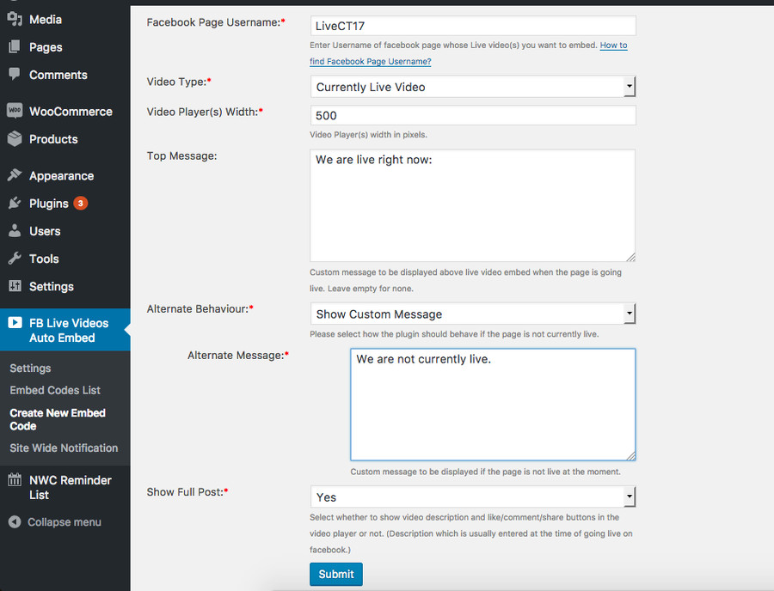This screenshot has height=591, width=774.
Task: Click the Products box icon
Action: pyautogui.click(x=15, y=139)
